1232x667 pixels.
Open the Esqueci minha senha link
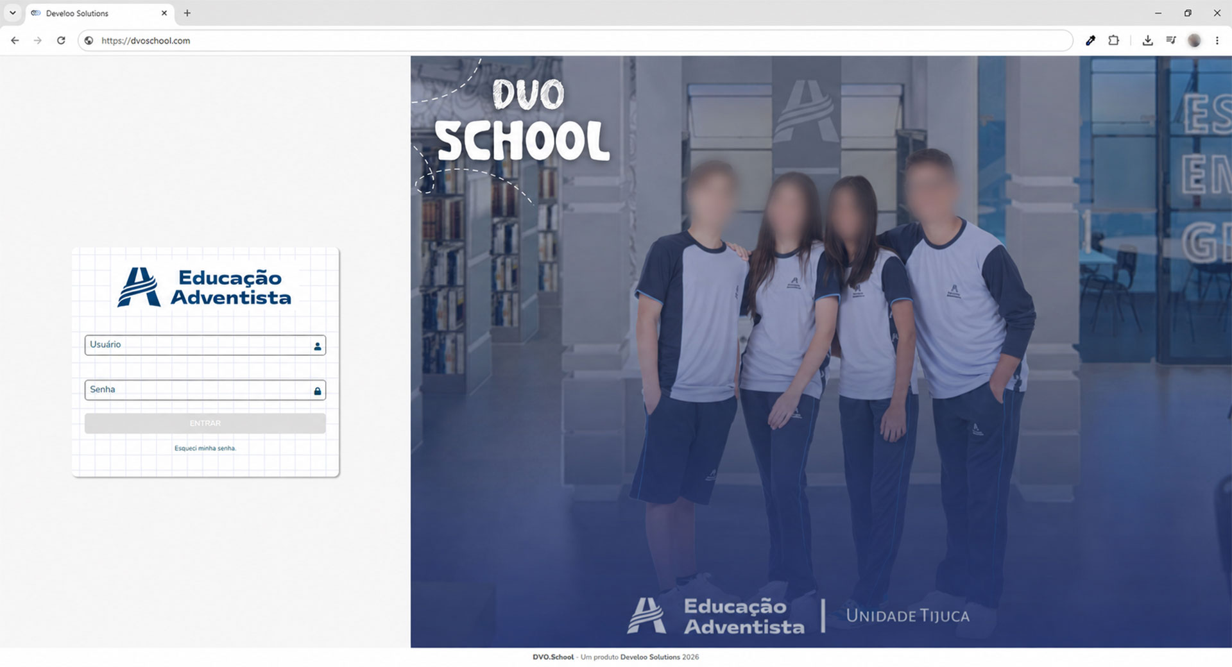point(205,448)
